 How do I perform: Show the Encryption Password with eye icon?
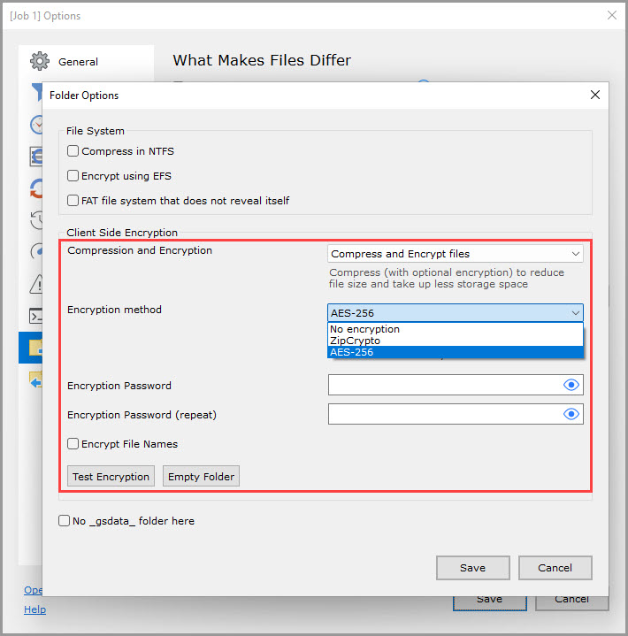click(x=571, y=385)
